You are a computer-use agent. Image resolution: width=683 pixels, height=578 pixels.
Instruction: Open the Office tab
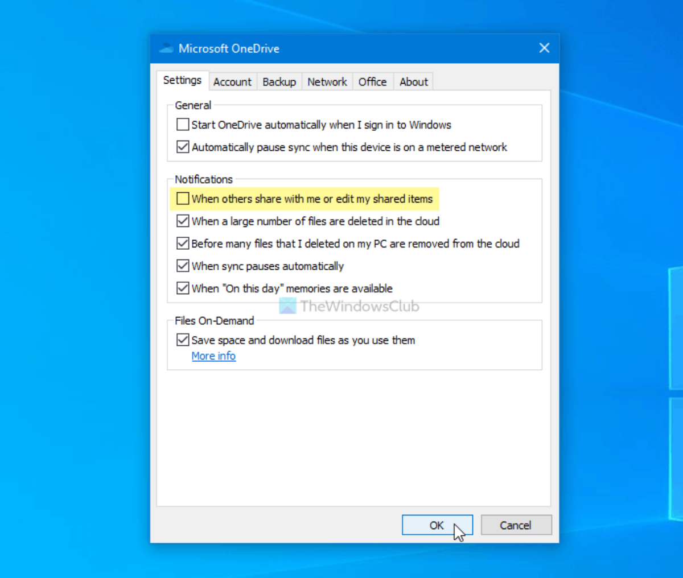click(x=372, y=82)
